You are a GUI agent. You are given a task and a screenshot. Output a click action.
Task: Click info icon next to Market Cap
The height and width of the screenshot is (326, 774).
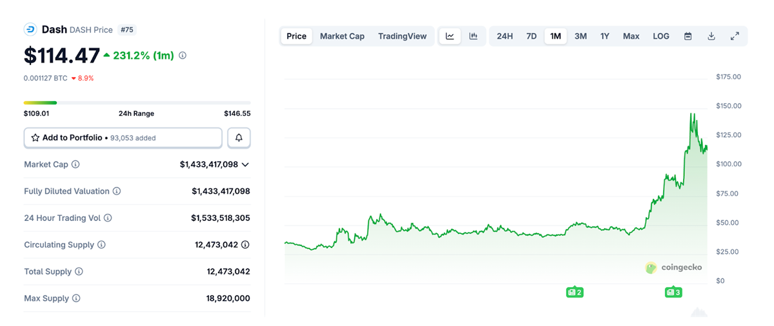click(x=75, y=164)
